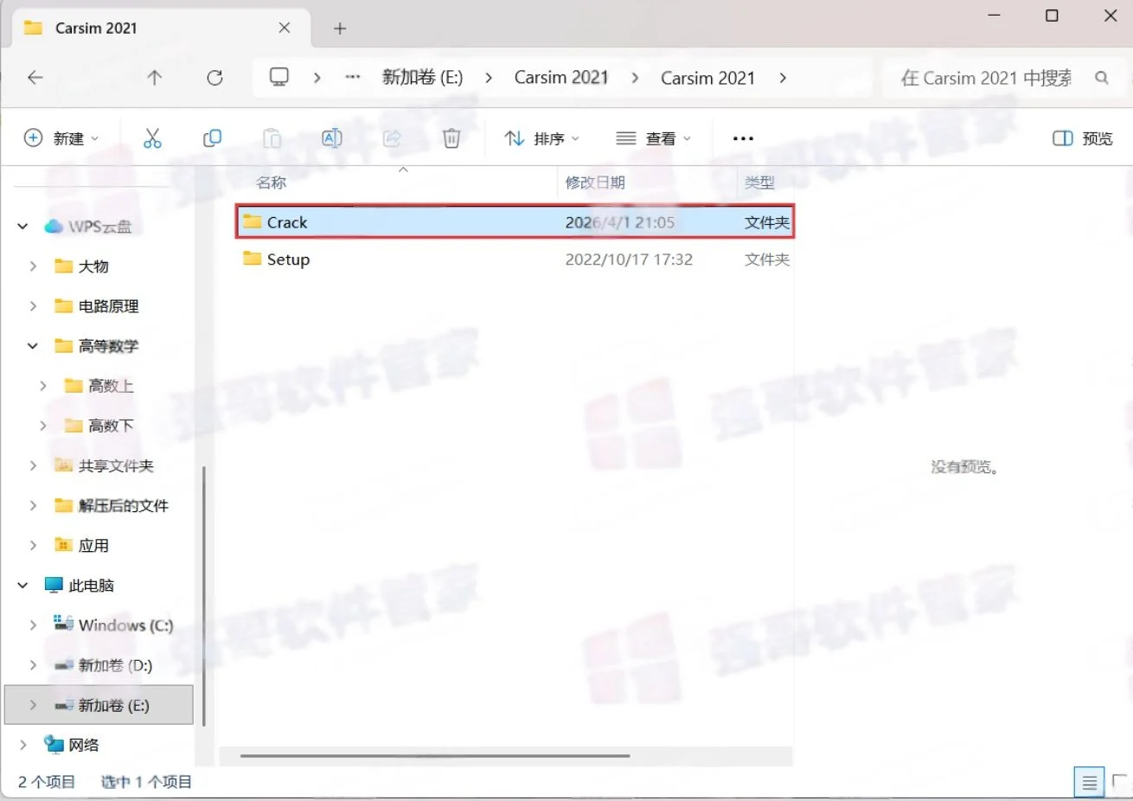Refresh the current folder view
This screenshot has height=801, width=1133.
pos(214,77)
